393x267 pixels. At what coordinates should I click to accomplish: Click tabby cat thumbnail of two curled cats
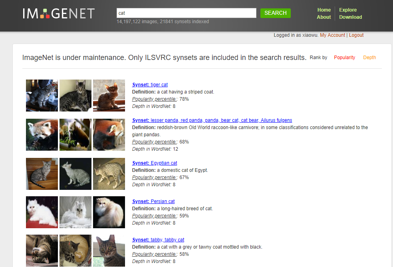(75, 251)
